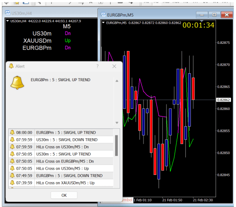Click the EURGBPm,M5 window title text

pyautogui.click(x=120, y=15)
